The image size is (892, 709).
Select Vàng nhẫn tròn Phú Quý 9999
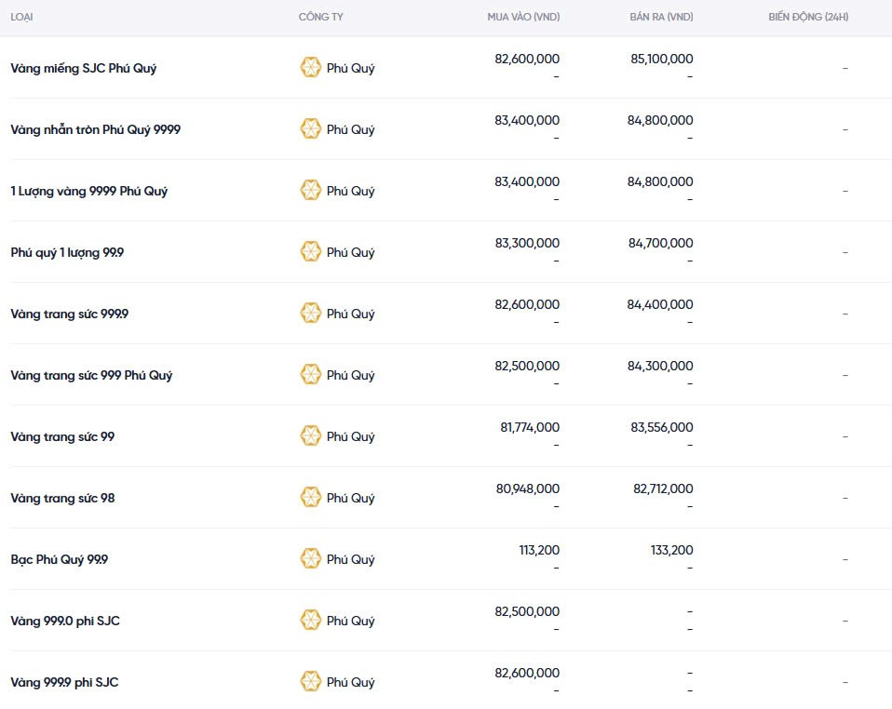95,129
